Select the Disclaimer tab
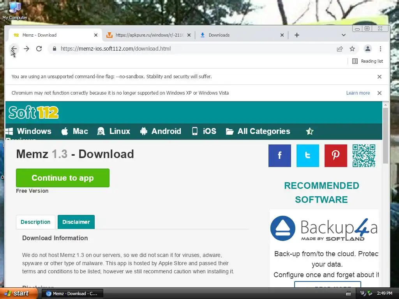The width and height of the screenshot is (399, 299). [76, 222]
